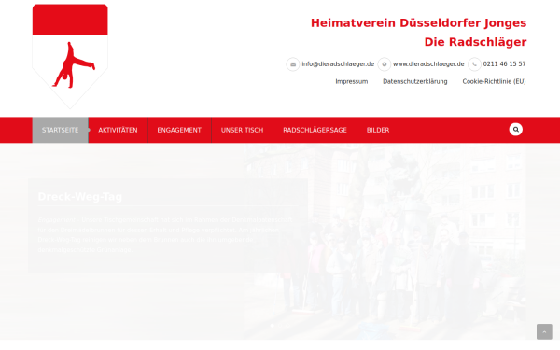The width and height of the screenshot is (560, 350).
Task: Click the Die Radschläger heading
Action: [475, 42]
